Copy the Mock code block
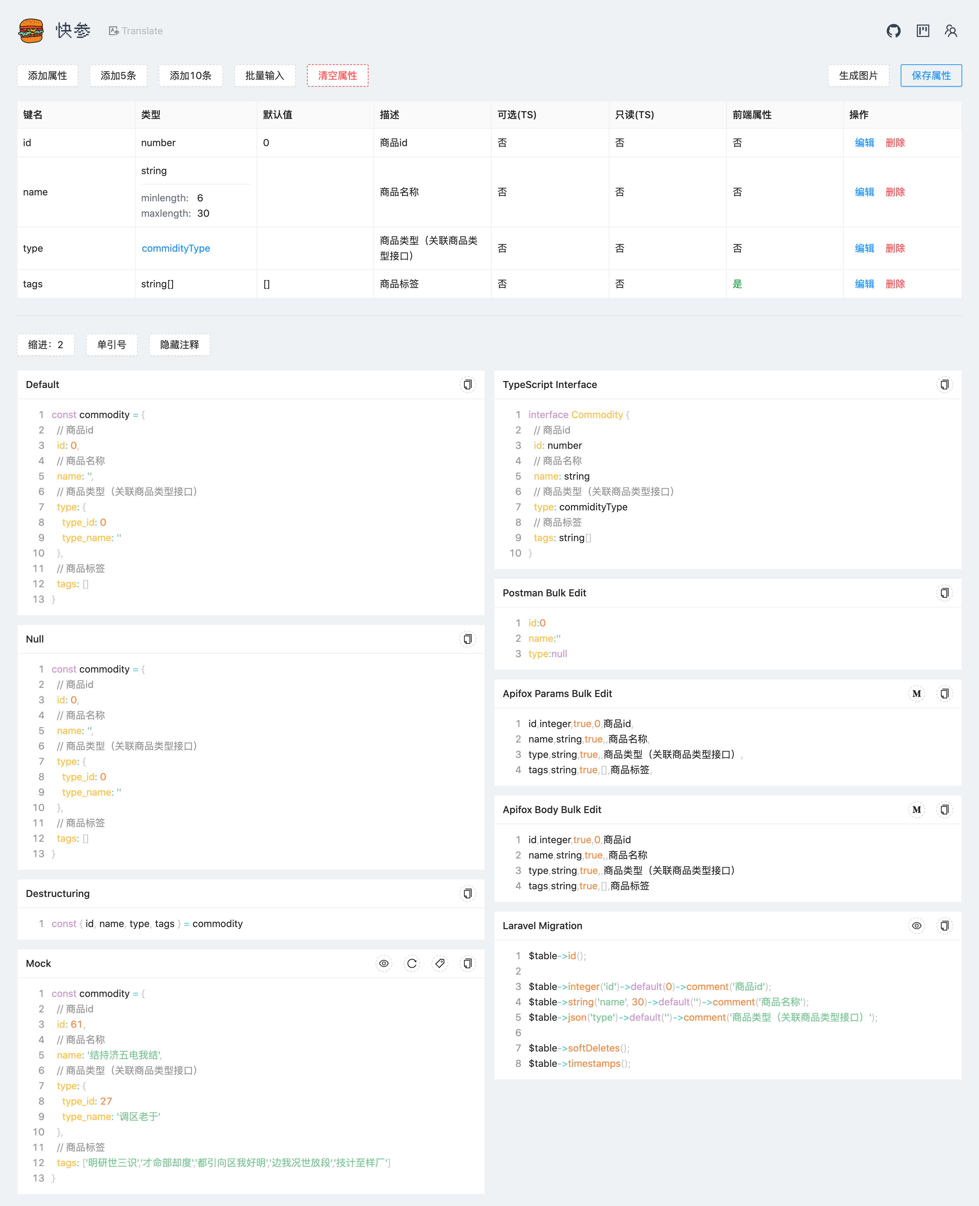The height and width of the screenshot is (1206, 979). (x=467, y=963)
